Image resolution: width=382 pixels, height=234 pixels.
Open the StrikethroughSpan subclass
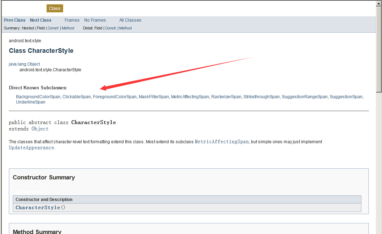click(x=261, y=96)
